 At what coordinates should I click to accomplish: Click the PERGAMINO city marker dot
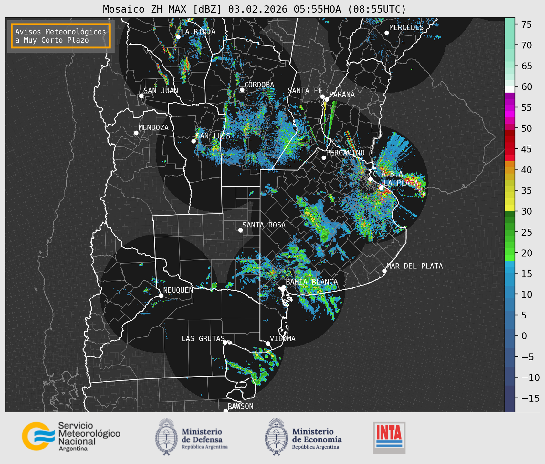tap(324, 158)
